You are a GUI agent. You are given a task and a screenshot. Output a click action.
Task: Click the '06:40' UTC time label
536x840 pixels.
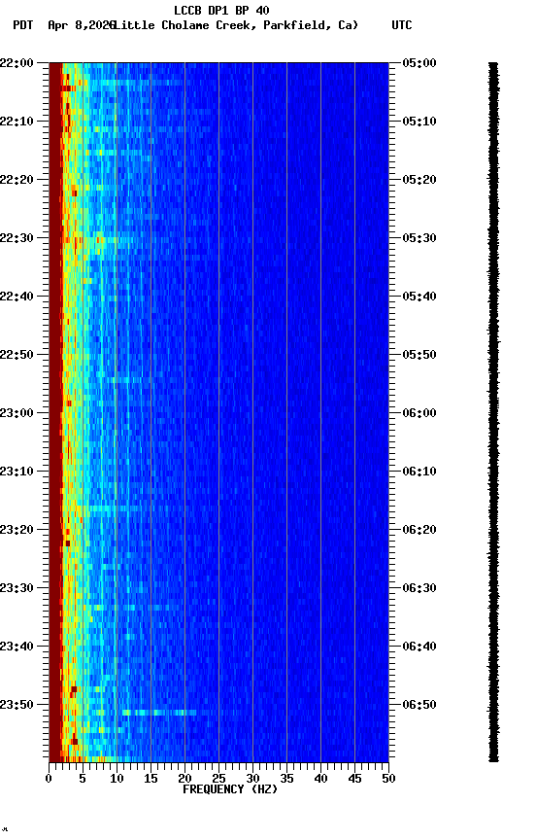coord(419,647)
